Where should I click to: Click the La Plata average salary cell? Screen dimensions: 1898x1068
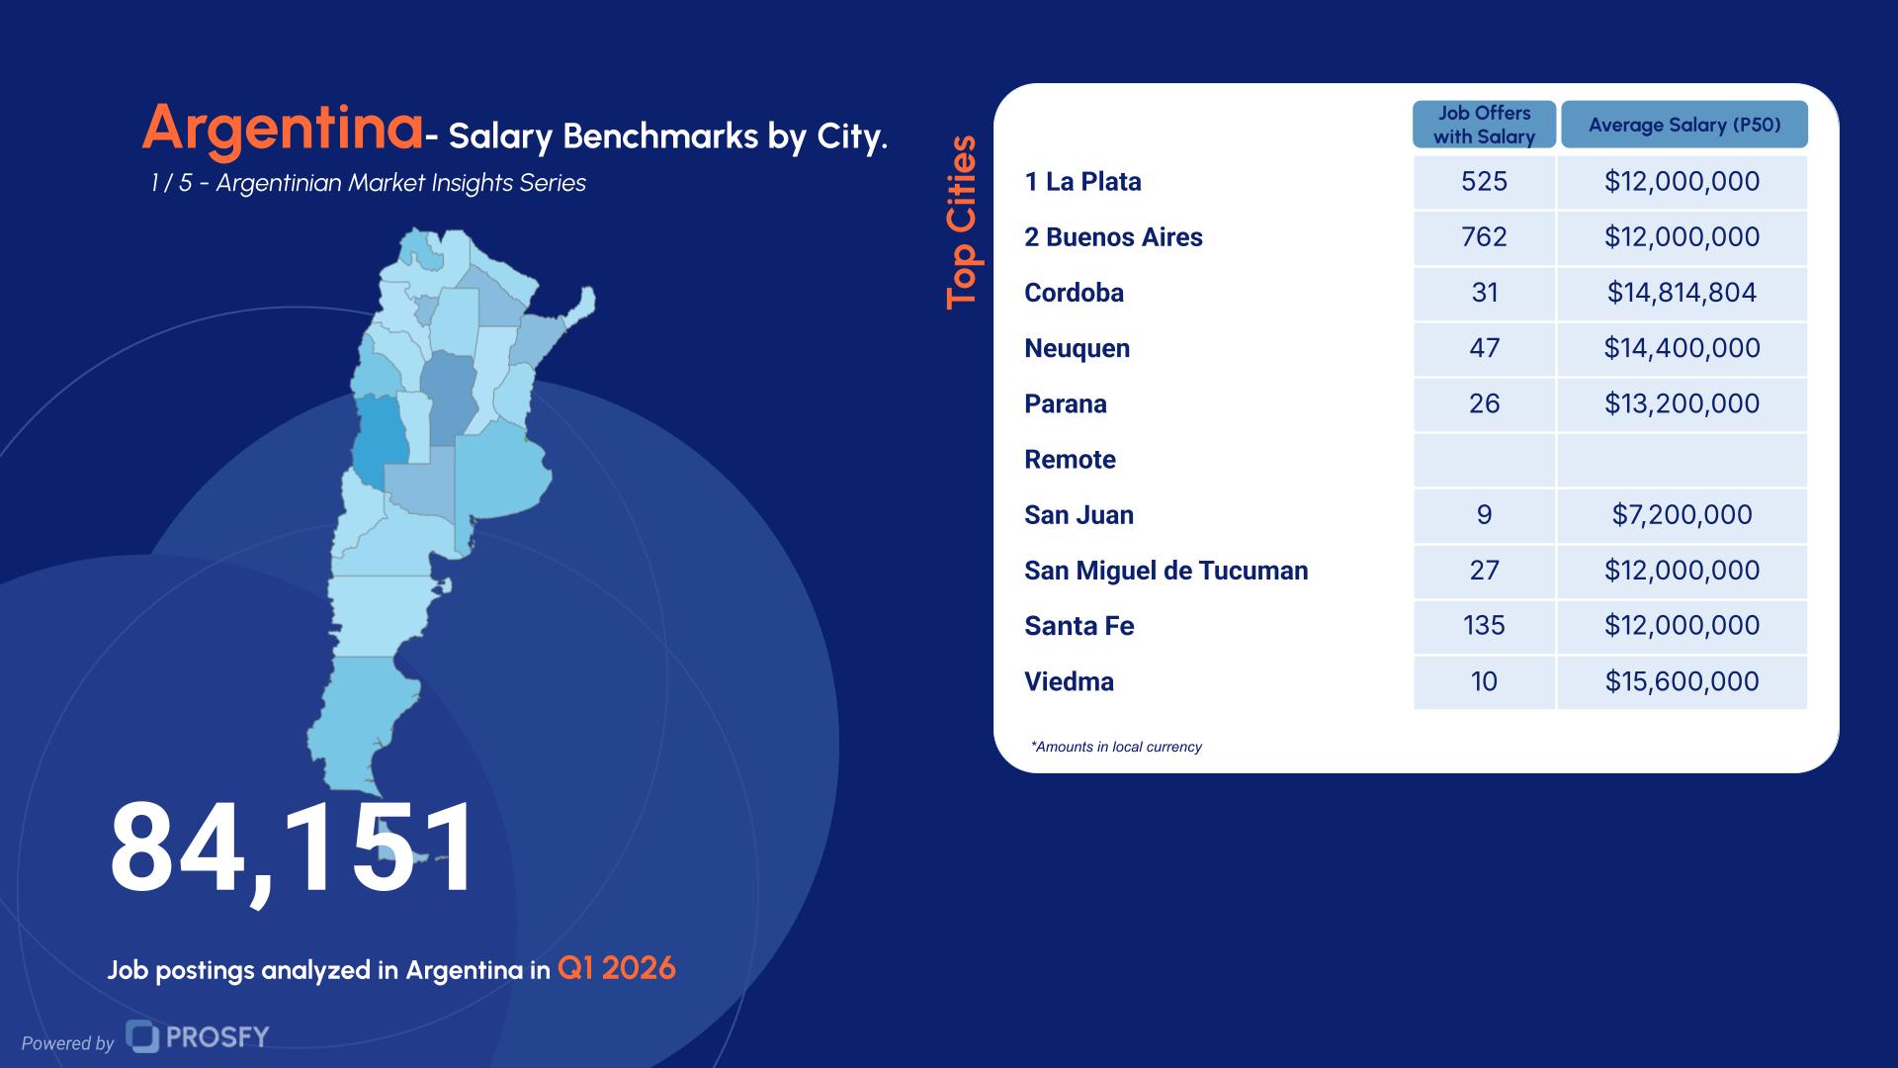(x=1682, y=182)
